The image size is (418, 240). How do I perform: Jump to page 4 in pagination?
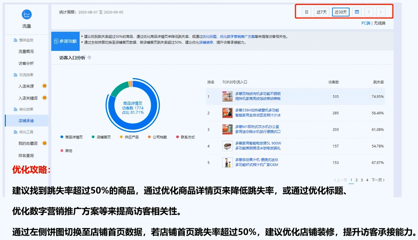point(367,180)
